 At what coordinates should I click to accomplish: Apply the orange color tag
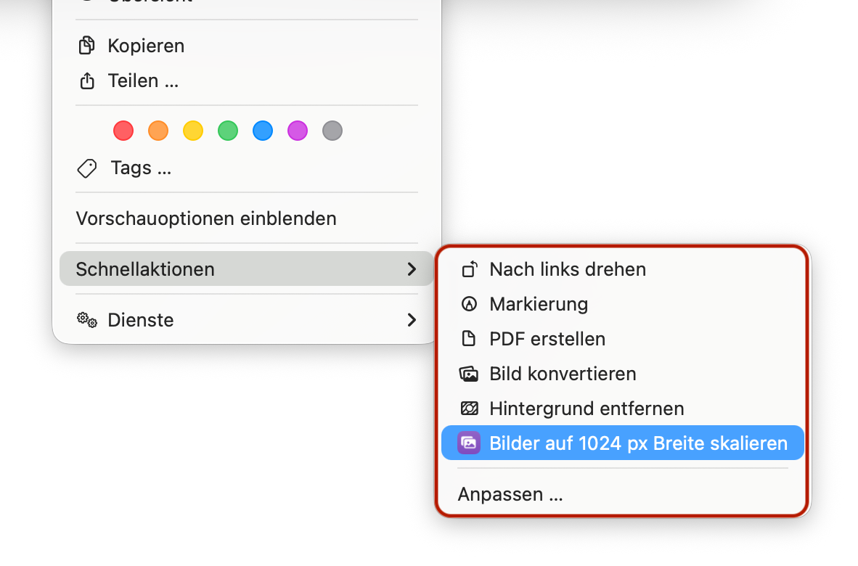click(x=158, y=131)
